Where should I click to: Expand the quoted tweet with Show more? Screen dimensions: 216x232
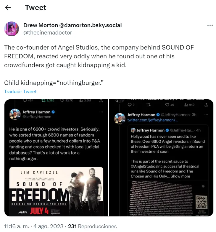click(x=180, y=176)
